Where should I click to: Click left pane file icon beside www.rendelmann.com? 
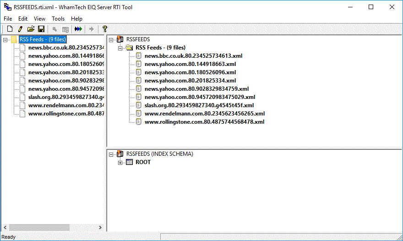(x=22, y=105)
